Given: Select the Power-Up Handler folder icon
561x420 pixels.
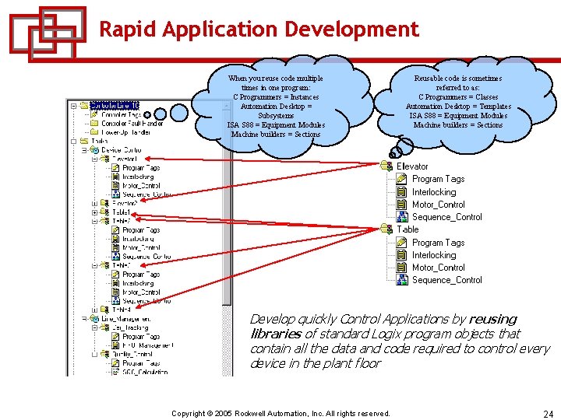Looking at the screenshot, I should [x=94, y=132].
